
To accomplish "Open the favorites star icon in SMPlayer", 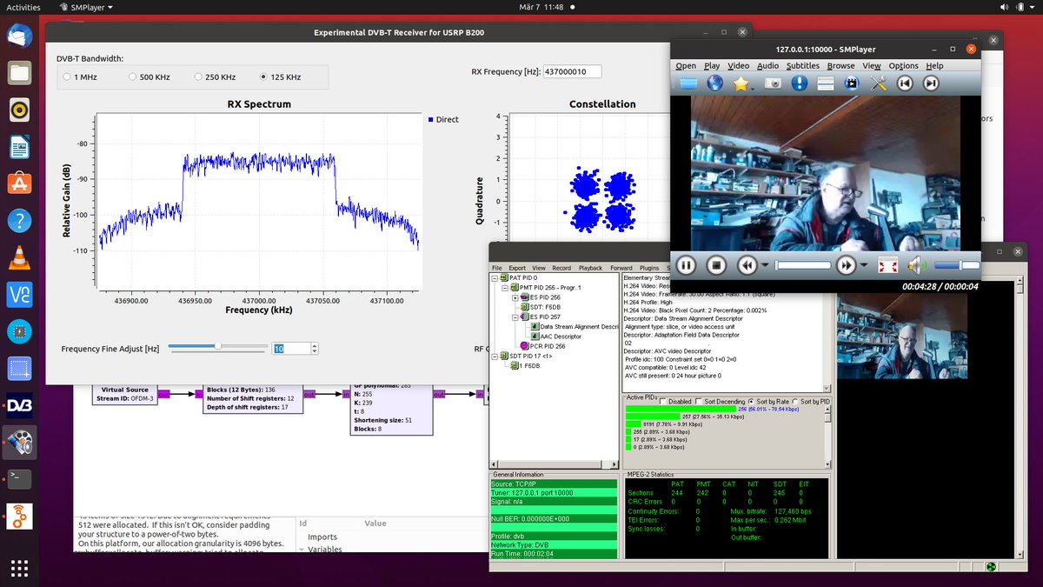I will pyautogui.click(x=741, y=83).
